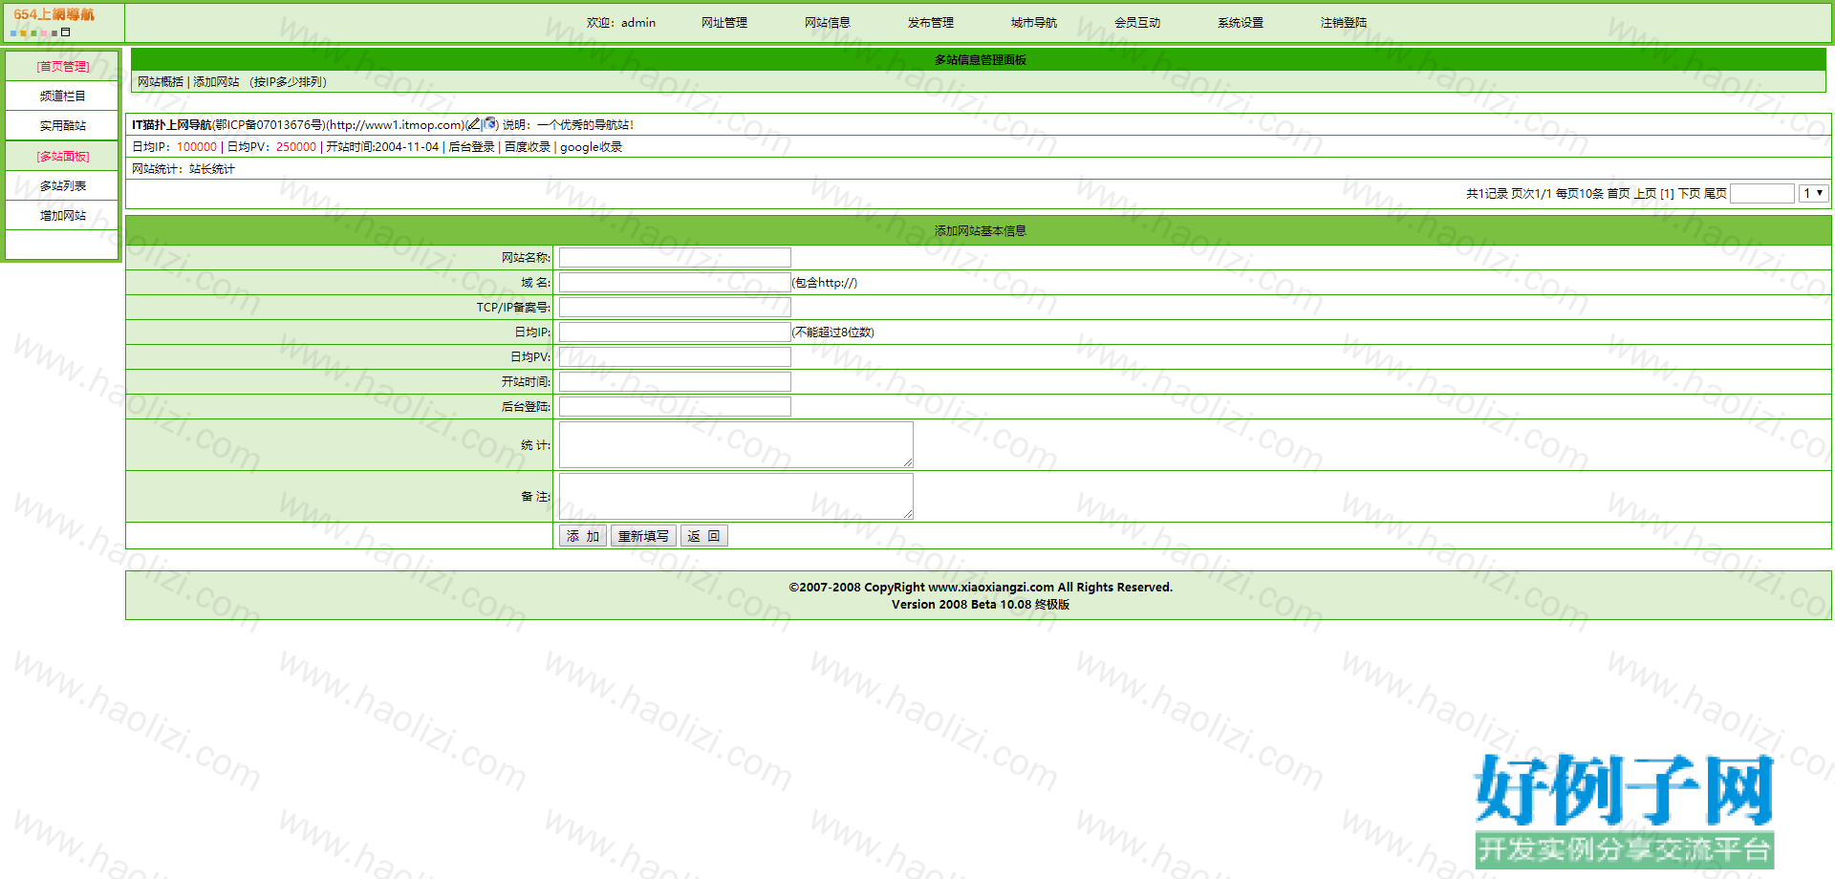The image size is (1835, 879).
Task: Click the 备注 text area
Action: point(736,497)
